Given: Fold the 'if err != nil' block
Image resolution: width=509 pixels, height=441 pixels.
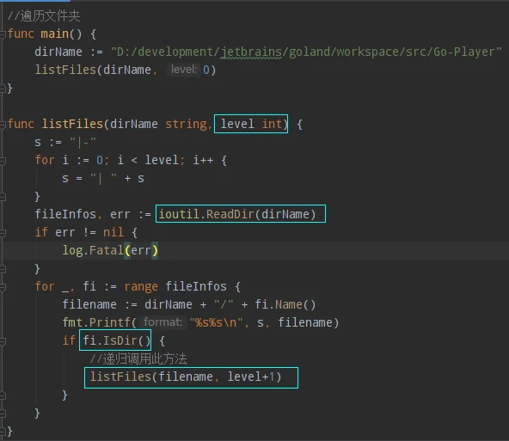Looking at the screenshot, I should [3, 233].
